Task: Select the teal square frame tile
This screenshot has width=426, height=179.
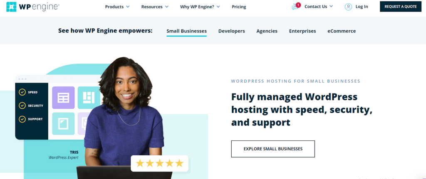Action: pyautogui.click(x=63, y=124)
